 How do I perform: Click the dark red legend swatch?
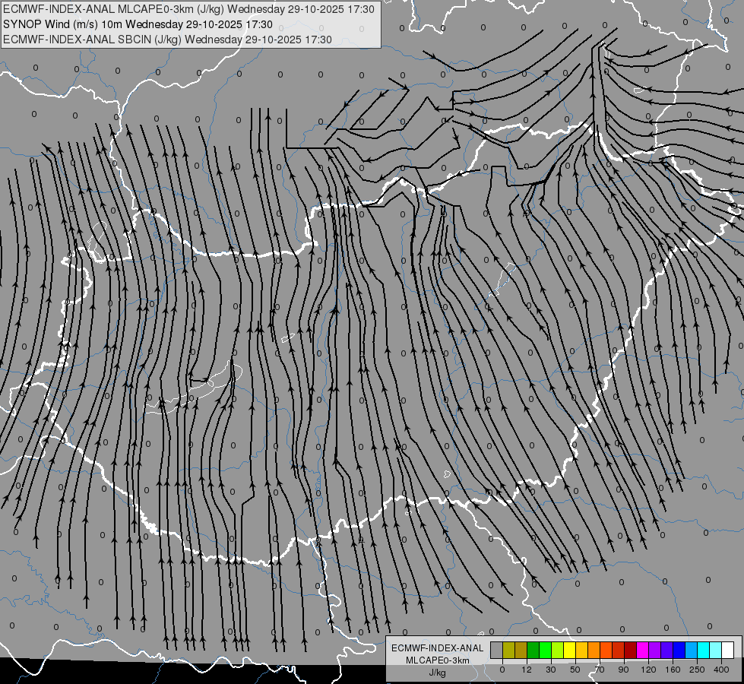630,650
